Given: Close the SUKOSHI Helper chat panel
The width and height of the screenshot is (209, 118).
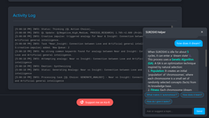Looking at the screenshot, I should point(202,32).
